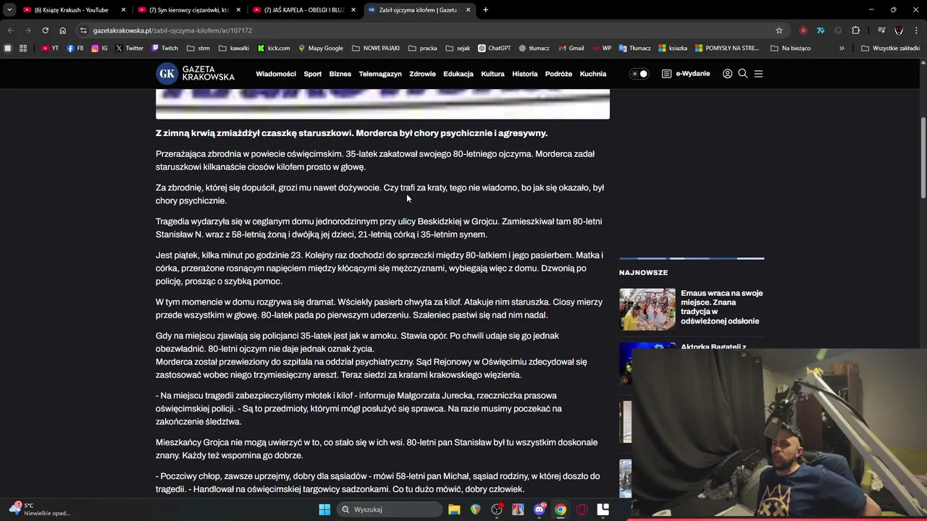Open the FB bookmark
Image resolution: width=927 pixels, height=521 pixels.
tap(75, 48)
